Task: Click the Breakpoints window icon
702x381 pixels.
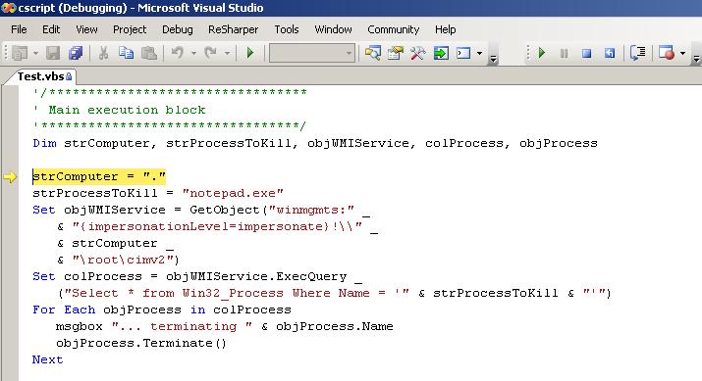Action: (667, 53)
